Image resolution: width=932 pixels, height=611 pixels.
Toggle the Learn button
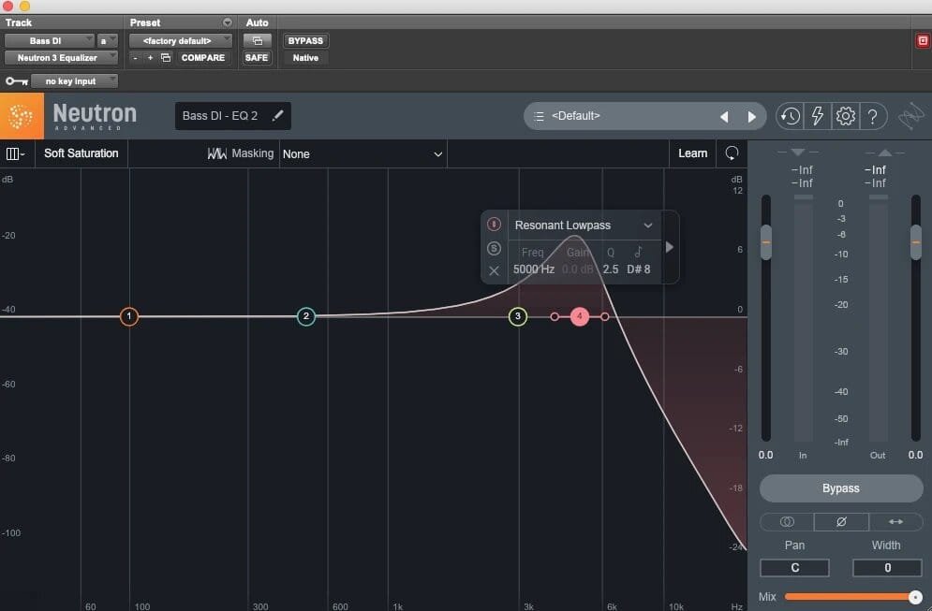692,153
